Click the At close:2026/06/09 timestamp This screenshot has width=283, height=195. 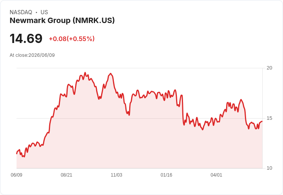point(32,55)
